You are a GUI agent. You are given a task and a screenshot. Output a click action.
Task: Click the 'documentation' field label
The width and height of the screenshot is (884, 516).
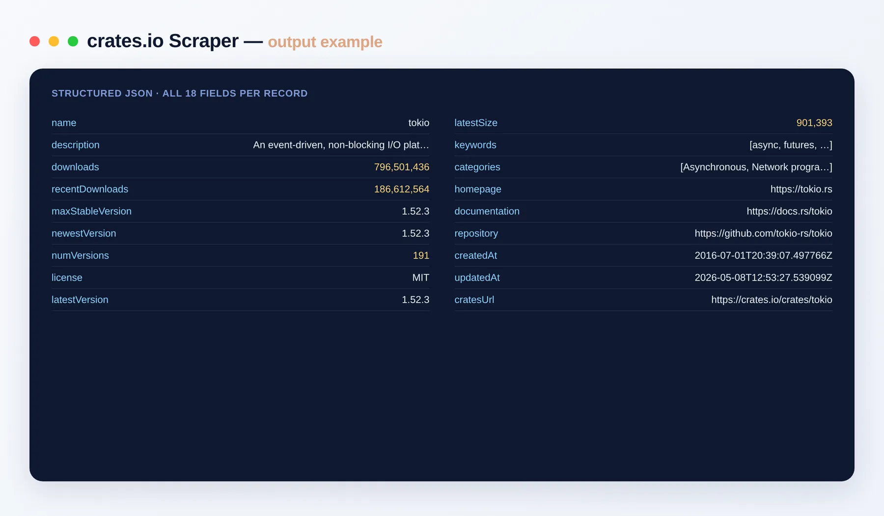click(x=487, y=211)
